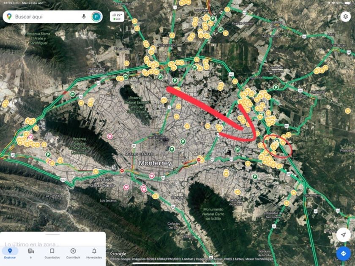Tap the Monumento Natural Cerro de la Silla label
The width and height of the screenshot is (355, 266).
[213, 214]
